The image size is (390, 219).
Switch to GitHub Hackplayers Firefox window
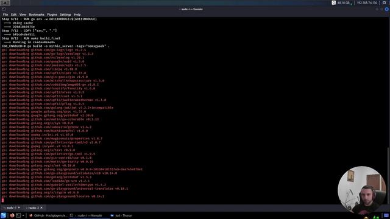point(49,215)
